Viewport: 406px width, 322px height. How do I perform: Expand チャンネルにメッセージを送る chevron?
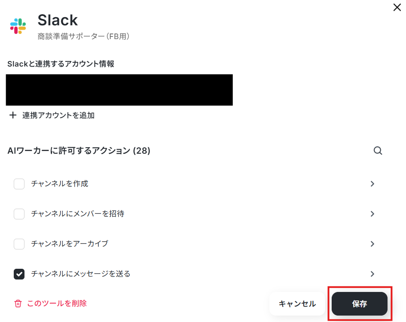[372, 274]
